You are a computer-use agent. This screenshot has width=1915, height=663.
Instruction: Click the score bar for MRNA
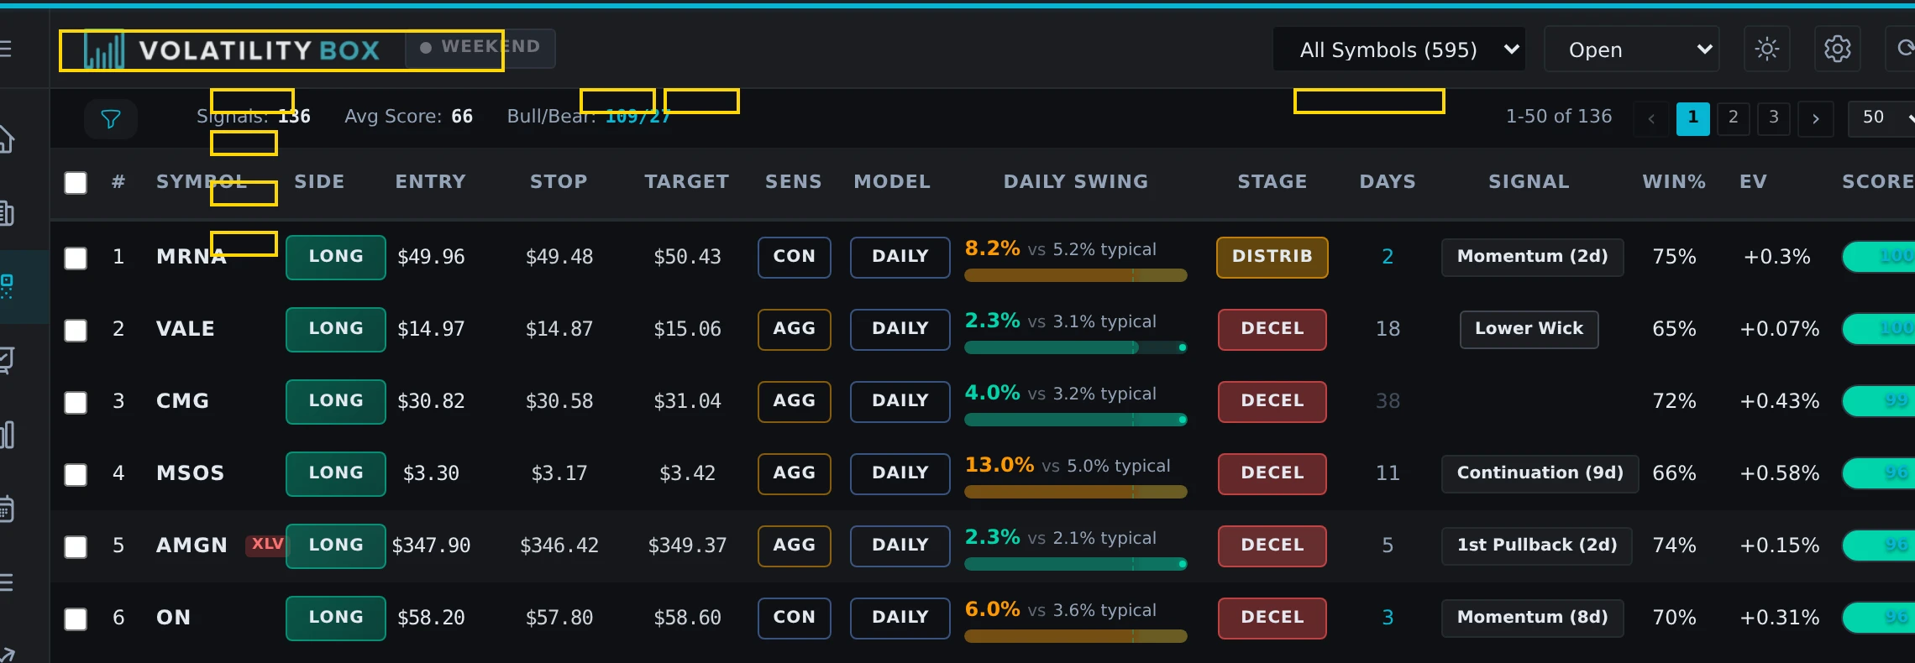(1878, 257)
